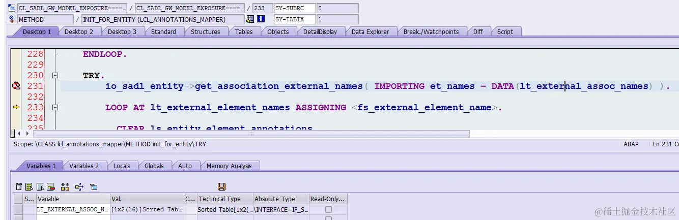Screen dimensions: 679x220
Task: Click the SY-TABIX value field showing 1
Action: pyautogui.click(x=337, y=19)
